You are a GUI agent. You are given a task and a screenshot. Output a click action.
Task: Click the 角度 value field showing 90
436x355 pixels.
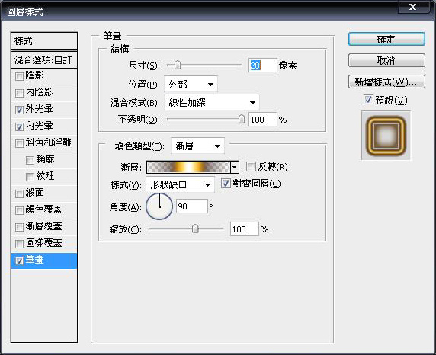[x=192, y=206]
